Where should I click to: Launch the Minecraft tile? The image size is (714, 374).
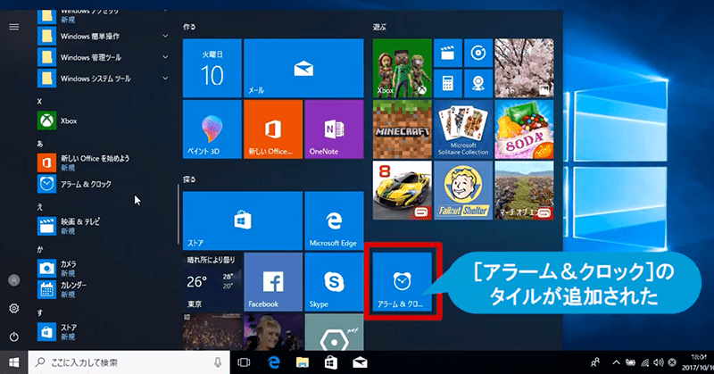(403, 129)
